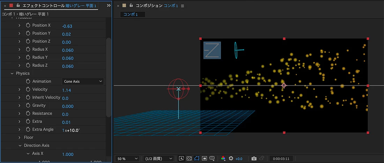Click the show snapshot icon

pyautogui.click(x=262, y=158)
